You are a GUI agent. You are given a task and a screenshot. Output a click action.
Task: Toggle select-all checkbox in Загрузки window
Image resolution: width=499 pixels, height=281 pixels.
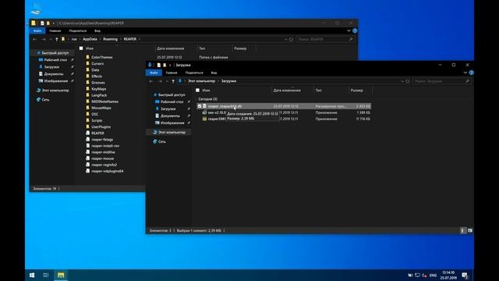click(197, 91)
